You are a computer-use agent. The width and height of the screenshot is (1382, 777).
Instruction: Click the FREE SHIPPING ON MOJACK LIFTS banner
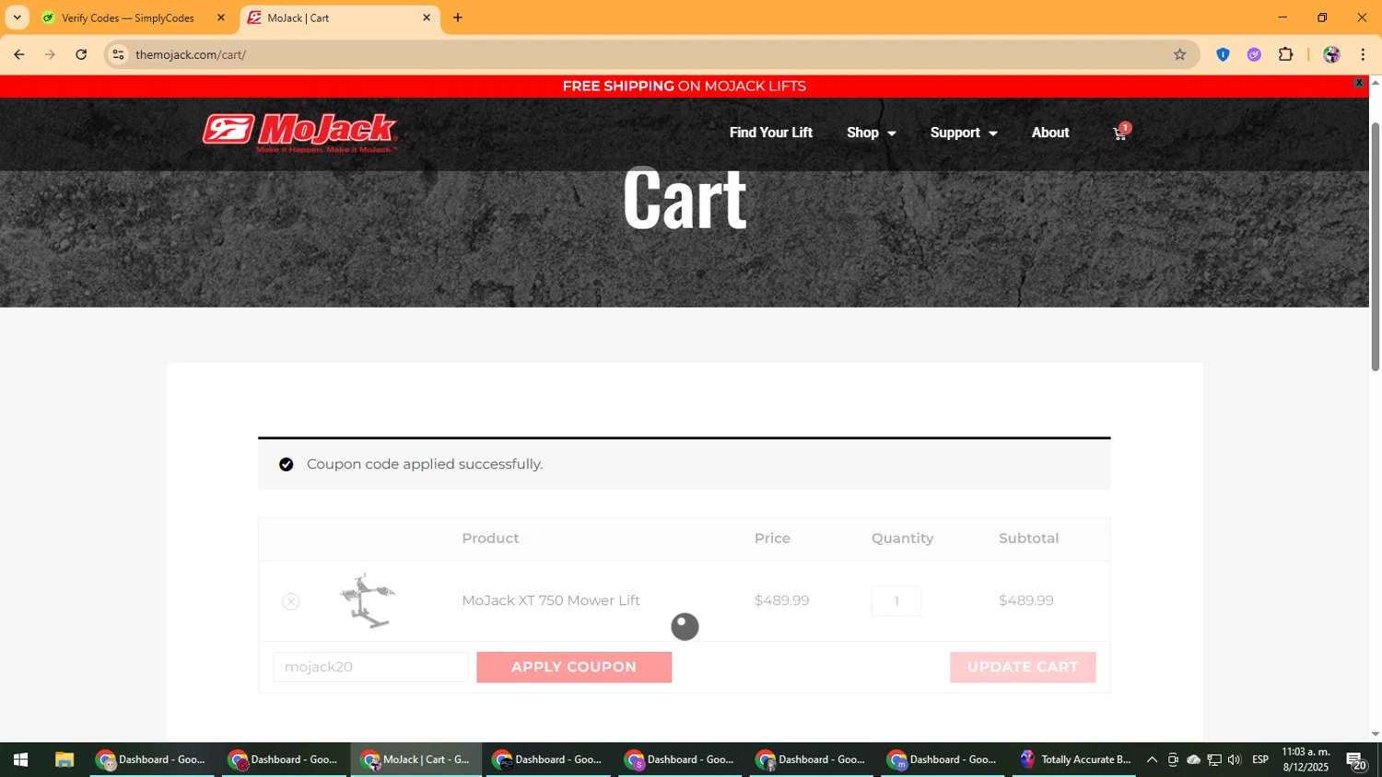pos(685,86)
